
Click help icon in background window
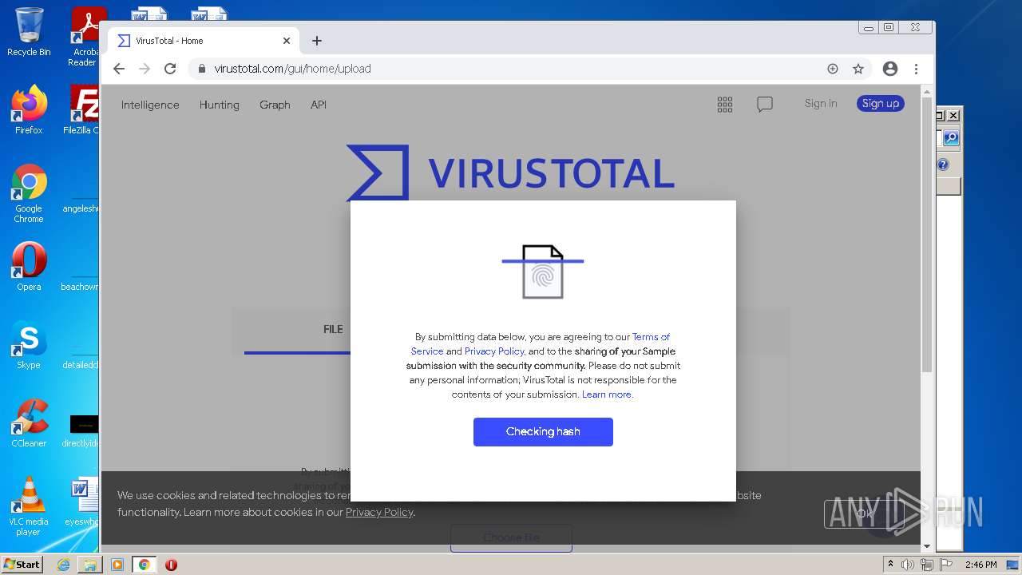[x=943, y=165]
